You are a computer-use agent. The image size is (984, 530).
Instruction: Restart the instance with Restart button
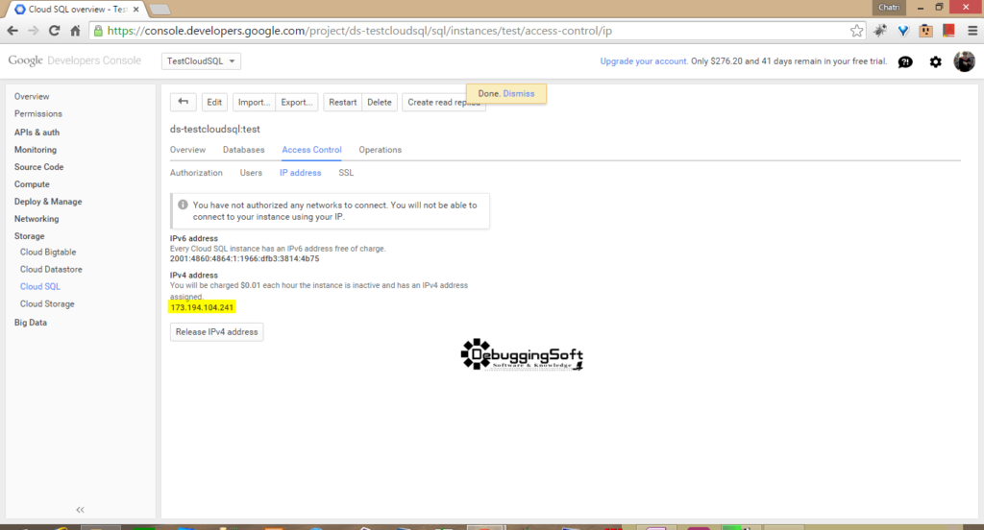coord(343,102)
